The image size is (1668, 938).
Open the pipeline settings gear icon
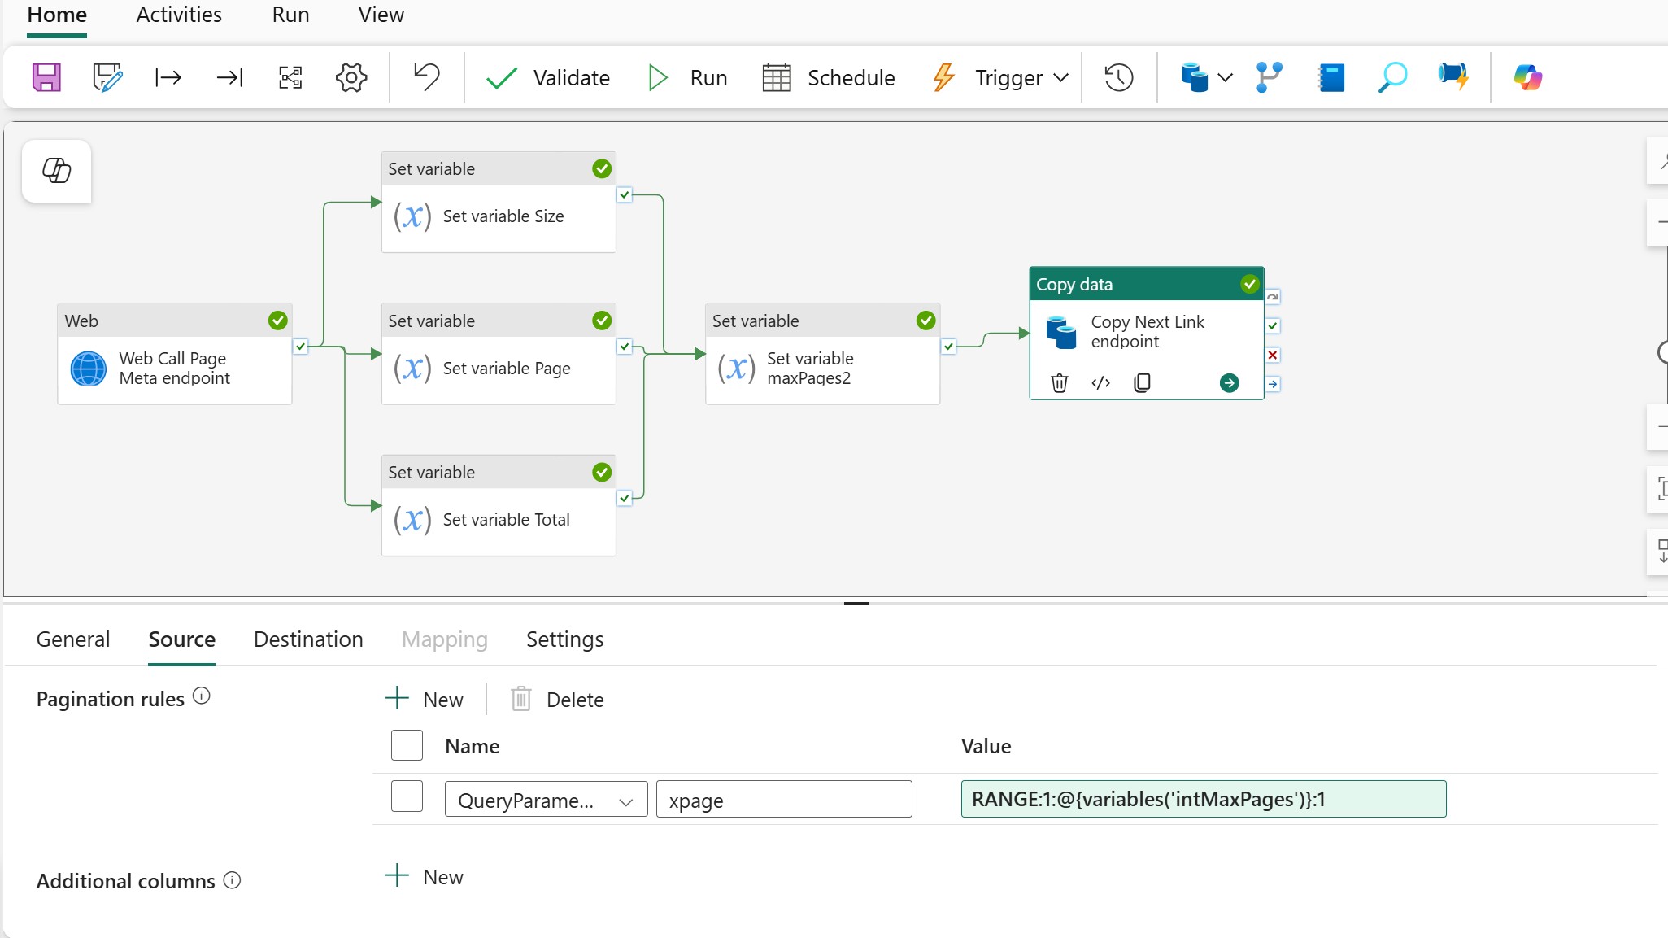(351, 78)
